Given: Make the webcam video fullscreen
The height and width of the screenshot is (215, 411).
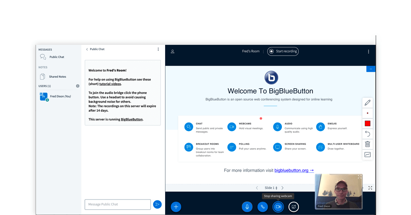Looking at the screenshot, I should 359,177.
